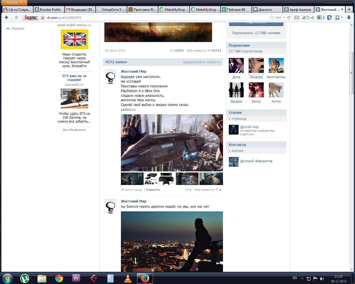This screenshot has width=355, height=284.
Task: Open the calculator icon on taskbar
Action: (110, 278)
